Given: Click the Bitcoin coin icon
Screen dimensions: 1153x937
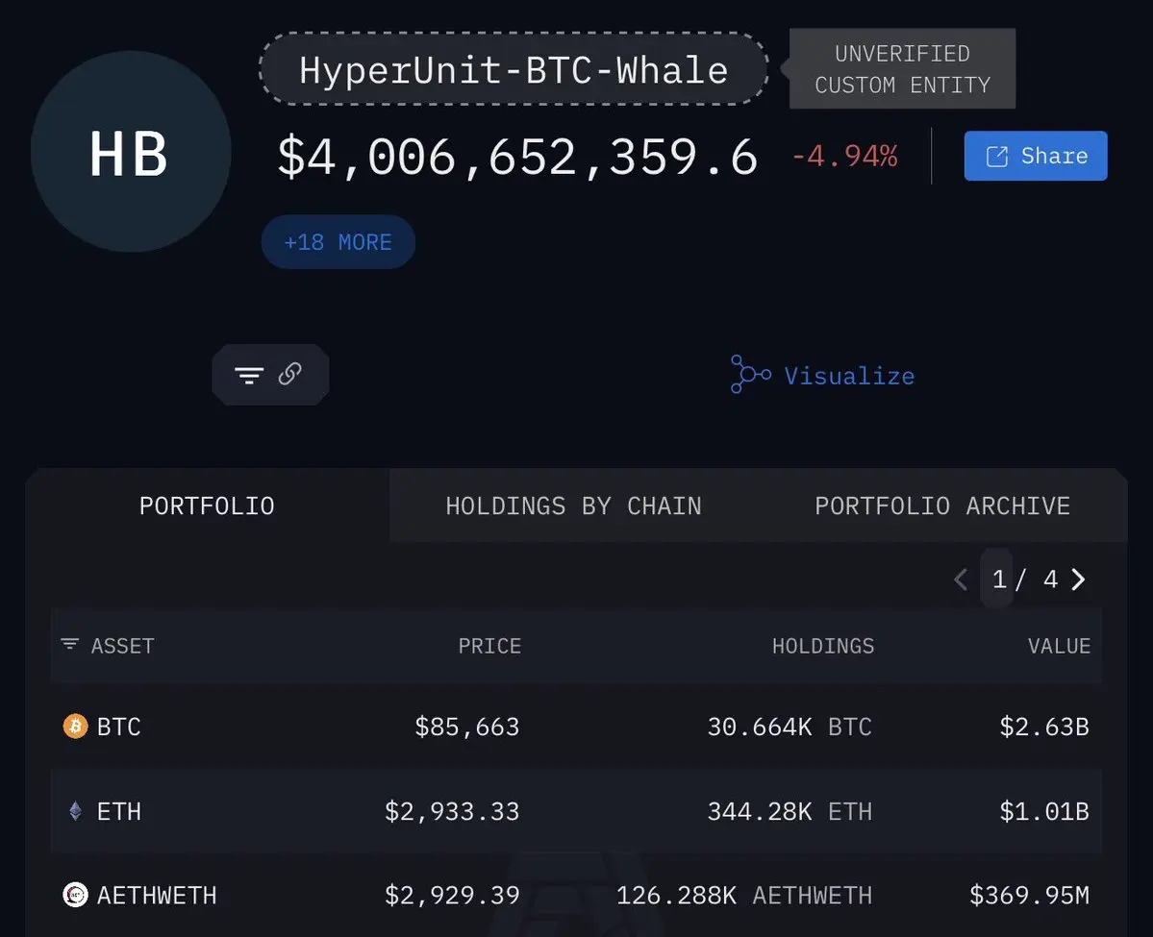Looking at the screenshot, I should pos(75,727).
